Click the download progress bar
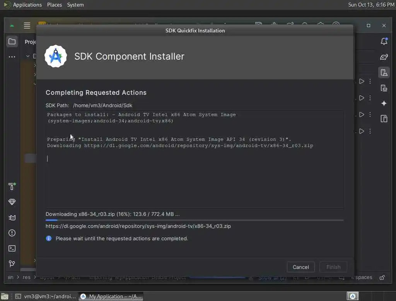 [195, 221]
